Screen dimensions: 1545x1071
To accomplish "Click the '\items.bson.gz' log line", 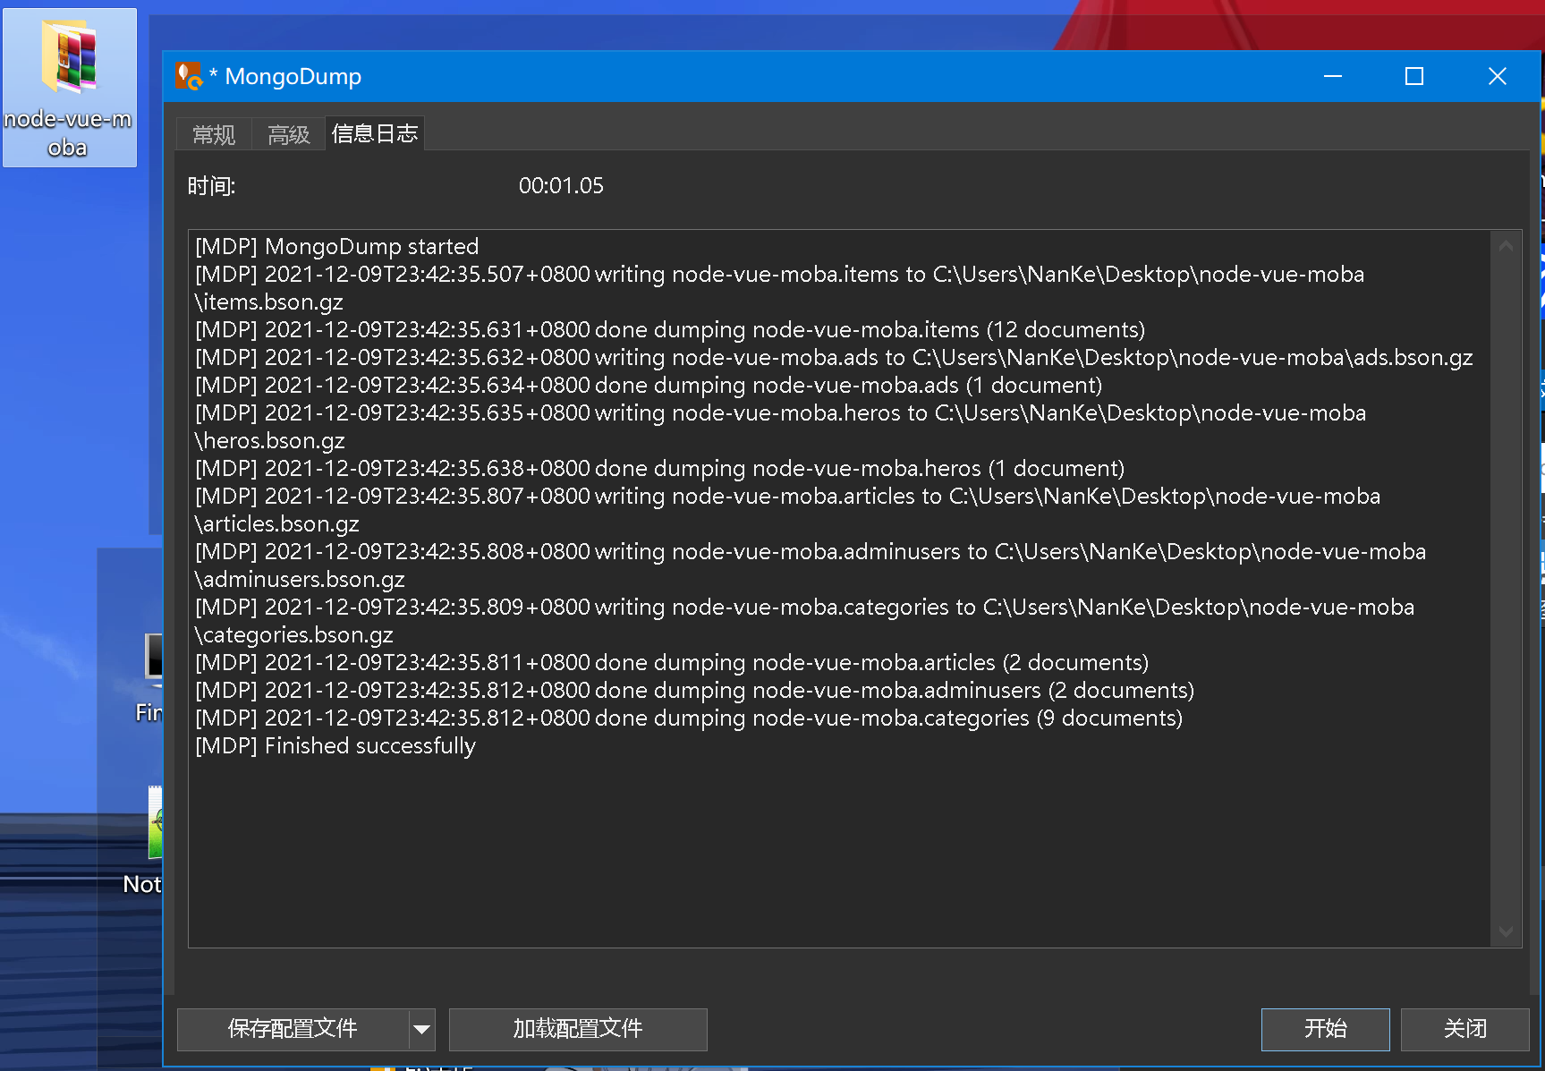I will [x=269, y=302].
